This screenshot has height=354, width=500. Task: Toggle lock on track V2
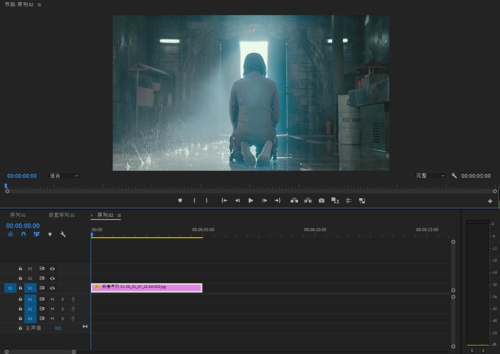pos(20,278)
